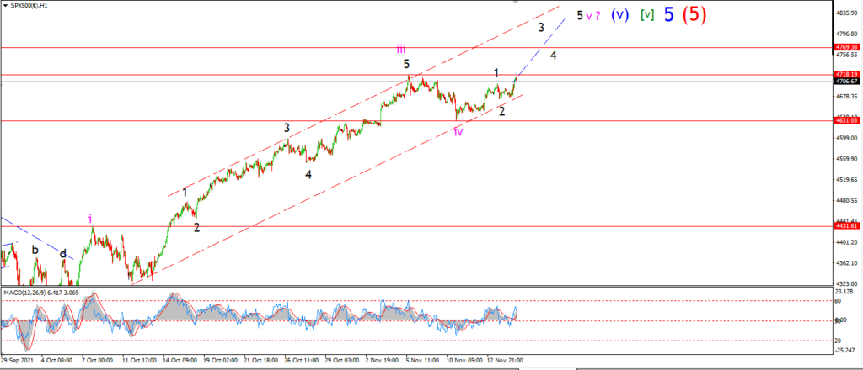Image resolution: width=863 pixels, height=370 pixels.
Task: Select the blue (v) wave label
Action: tap(619, 15)
